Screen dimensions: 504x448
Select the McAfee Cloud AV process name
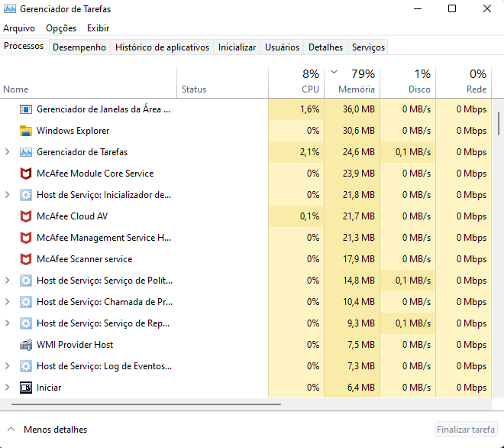tap(73, 216)
